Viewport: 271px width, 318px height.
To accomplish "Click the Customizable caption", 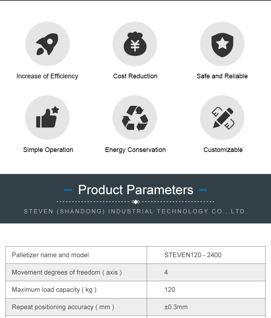I will [223, 150].
